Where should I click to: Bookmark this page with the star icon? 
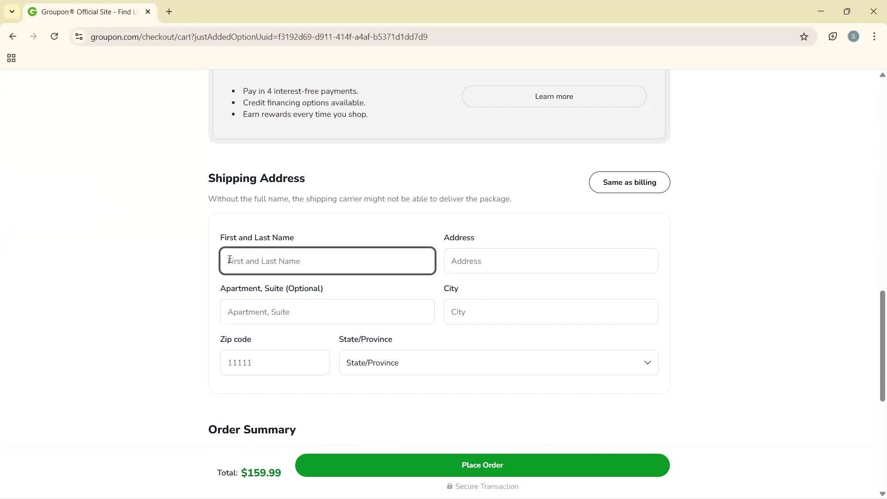pyautogui.click(x=804, y=37)
